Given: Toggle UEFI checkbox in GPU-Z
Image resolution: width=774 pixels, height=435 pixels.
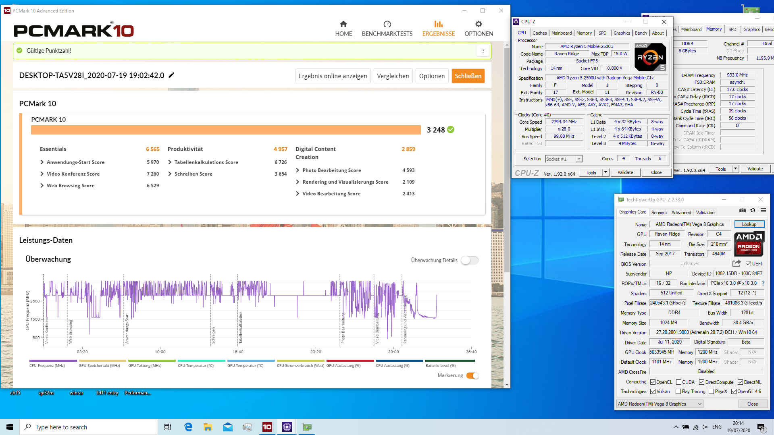Looking at the screenshot, I should (748, 264).
